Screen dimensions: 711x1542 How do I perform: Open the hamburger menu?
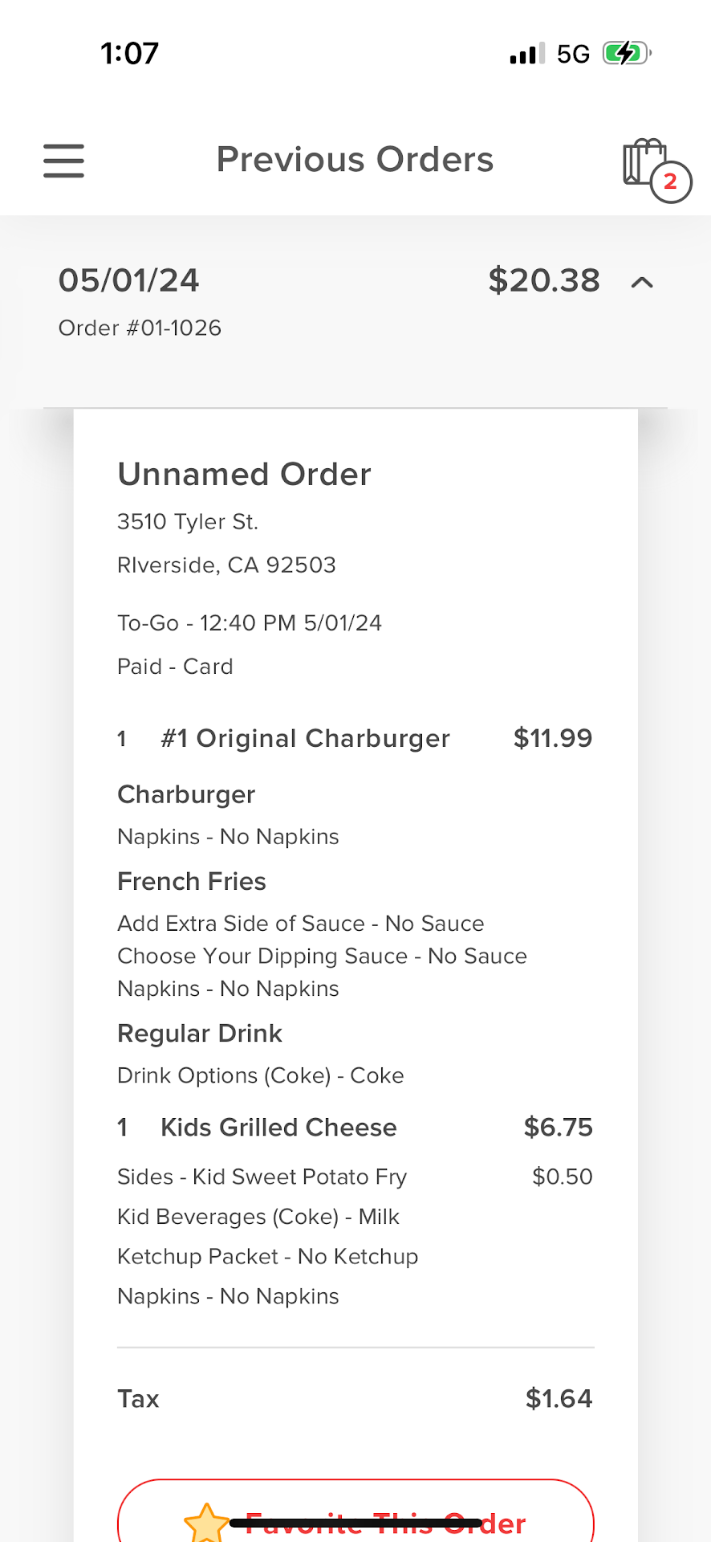click(x=63, y=161)
